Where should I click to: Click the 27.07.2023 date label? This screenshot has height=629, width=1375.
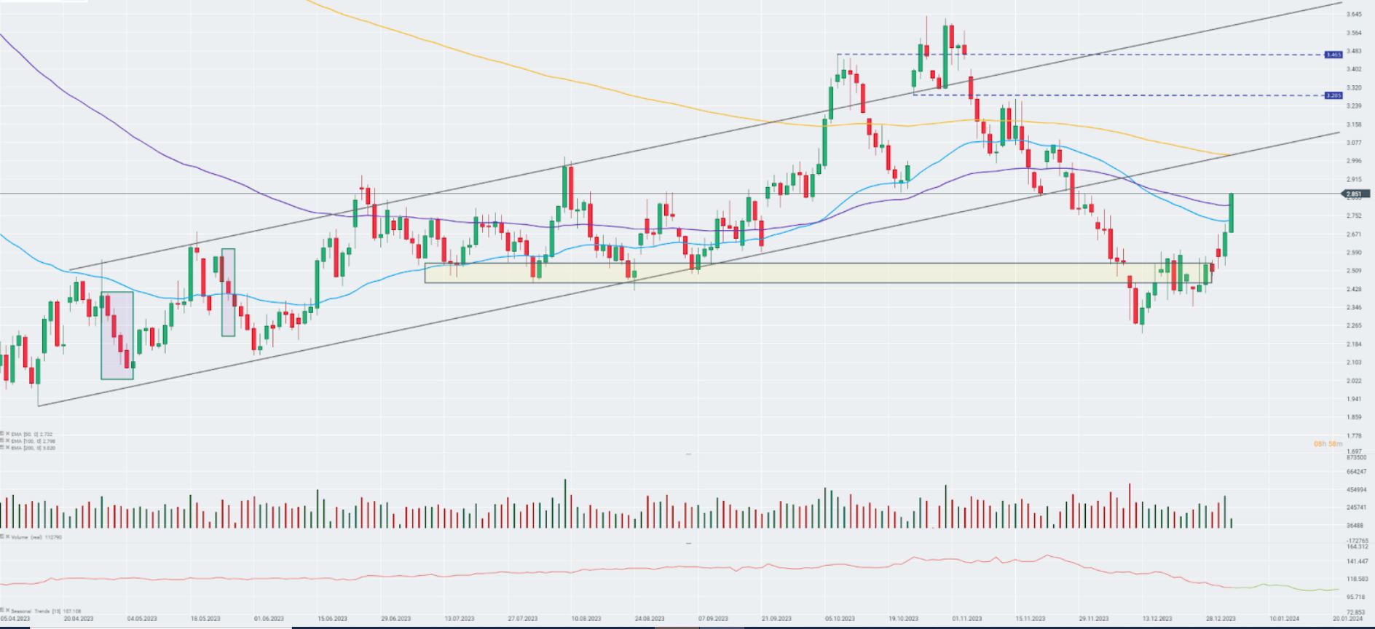[523, 619]
